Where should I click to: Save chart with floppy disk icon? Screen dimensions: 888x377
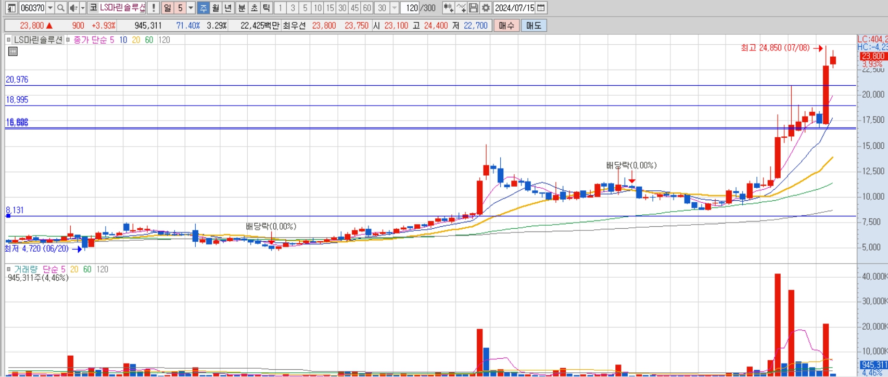473,8
